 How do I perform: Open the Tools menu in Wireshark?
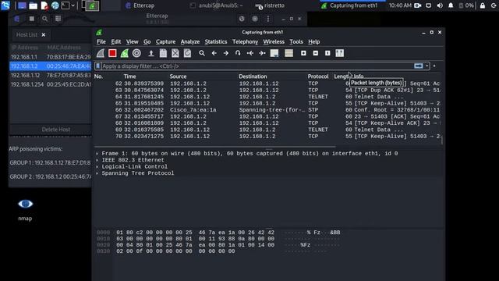(296, 41)
